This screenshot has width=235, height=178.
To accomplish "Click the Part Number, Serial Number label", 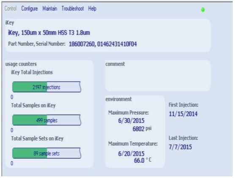I will pos(37,44).
